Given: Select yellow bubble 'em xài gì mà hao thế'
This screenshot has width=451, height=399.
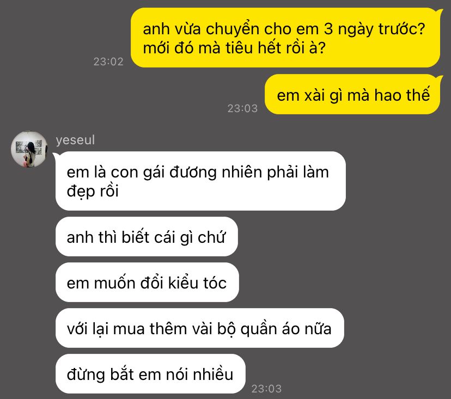Looking at the screenshot, I should click(x=352, y=94).
